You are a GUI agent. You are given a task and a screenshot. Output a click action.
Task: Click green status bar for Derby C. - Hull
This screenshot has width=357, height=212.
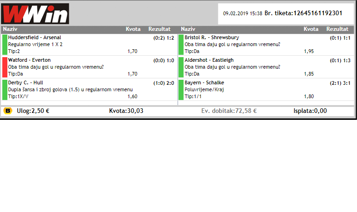pyautogui.click(x=5, y=89)
